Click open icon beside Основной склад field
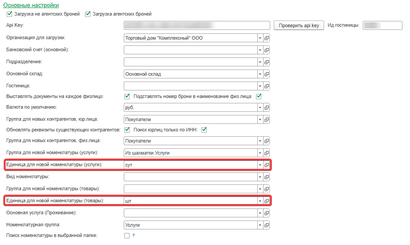 (x=267, y=73)
